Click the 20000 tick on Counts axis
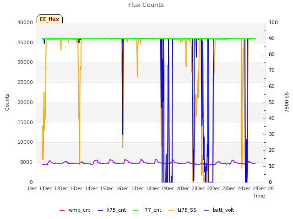Image resolution: width=293 pixels, height=219 pixels. coord(25,102)
